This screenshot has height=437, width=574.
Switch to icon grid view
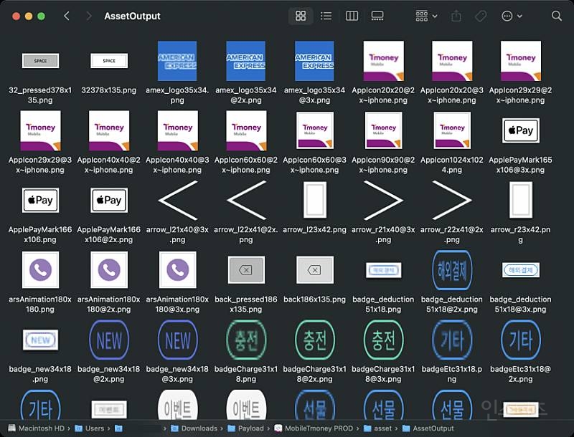[301, 16]
